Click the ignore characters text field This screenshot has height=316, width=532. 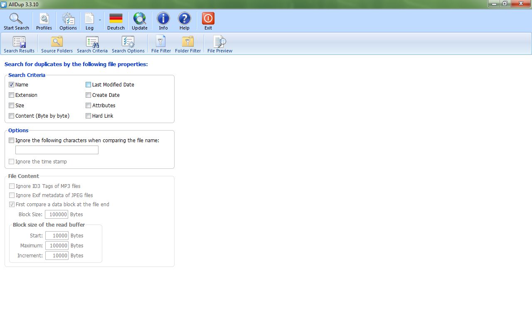[57, 150]
